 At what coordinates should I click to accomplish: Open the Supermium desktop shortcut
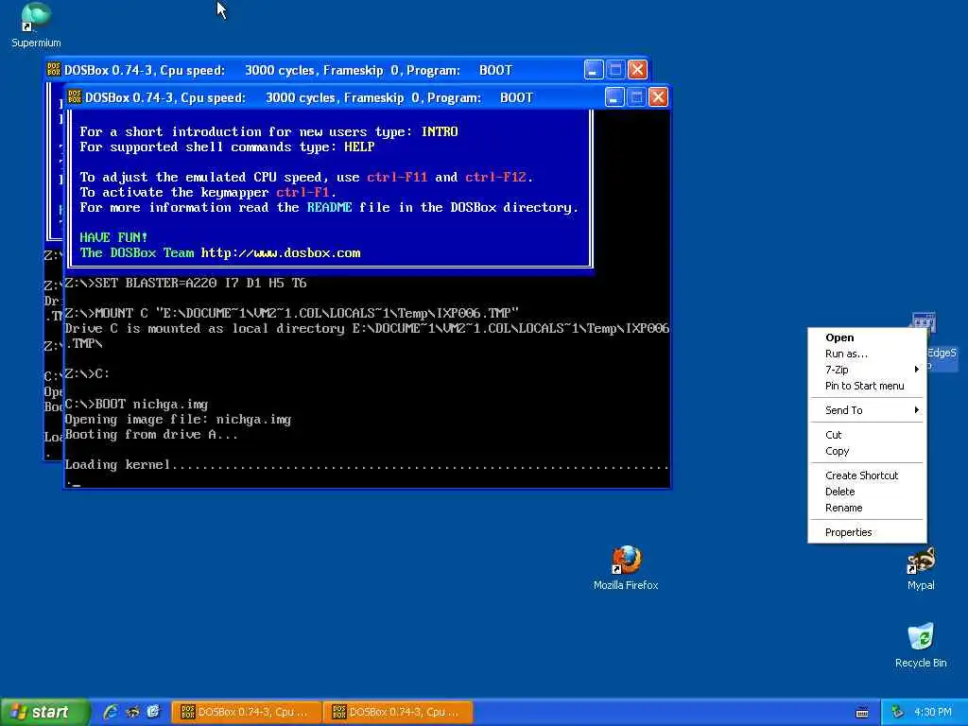pos(36,25)
